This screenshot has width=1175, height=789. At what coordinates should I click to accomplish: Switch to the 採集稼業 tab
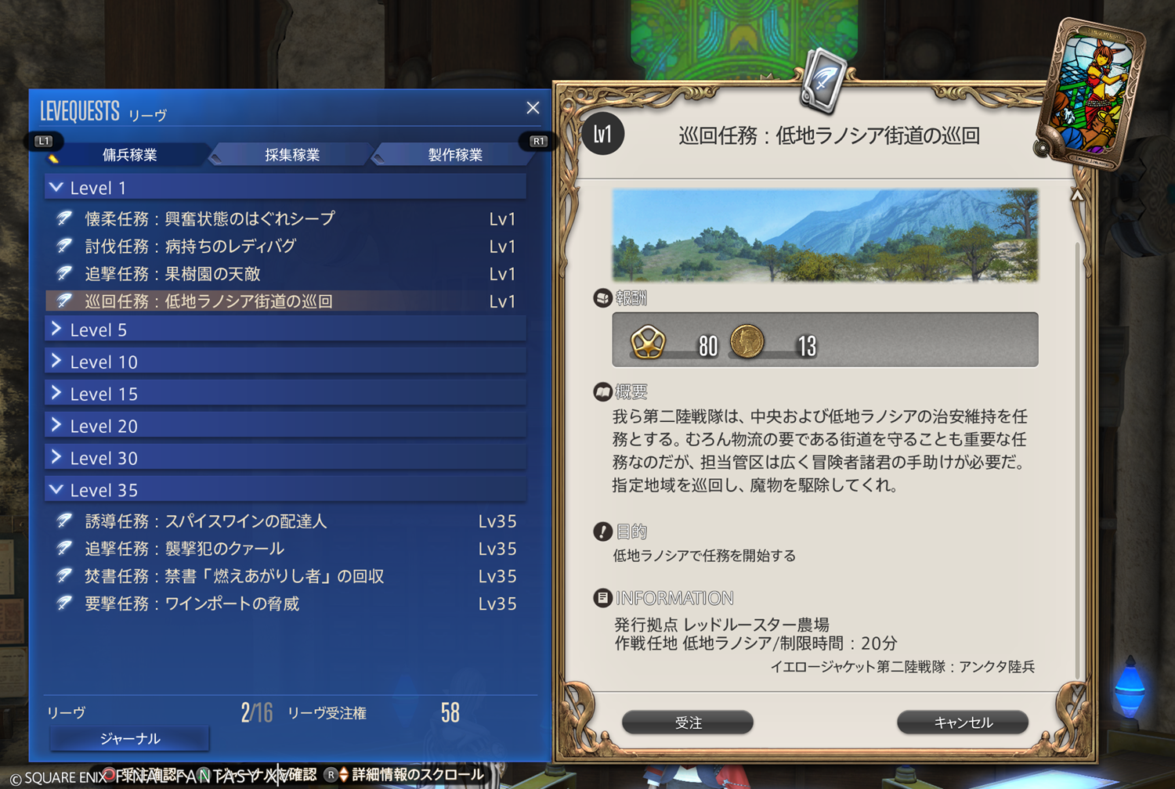(x=291, y=154)
